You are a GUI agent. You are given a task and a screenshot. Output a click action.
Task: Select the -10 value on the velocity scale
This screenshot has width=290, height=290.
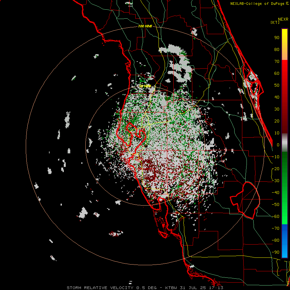275,157
